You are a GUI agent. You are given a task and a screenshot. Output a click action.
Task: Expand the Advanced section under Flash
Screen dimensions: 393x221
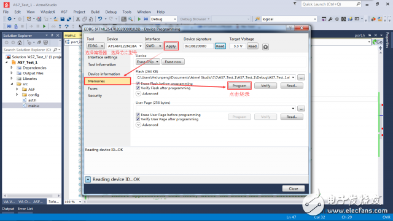tap(138, 94)
